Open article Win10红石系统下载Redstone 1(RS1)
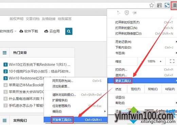The image size is (177, 125). [x=39, y=65]
